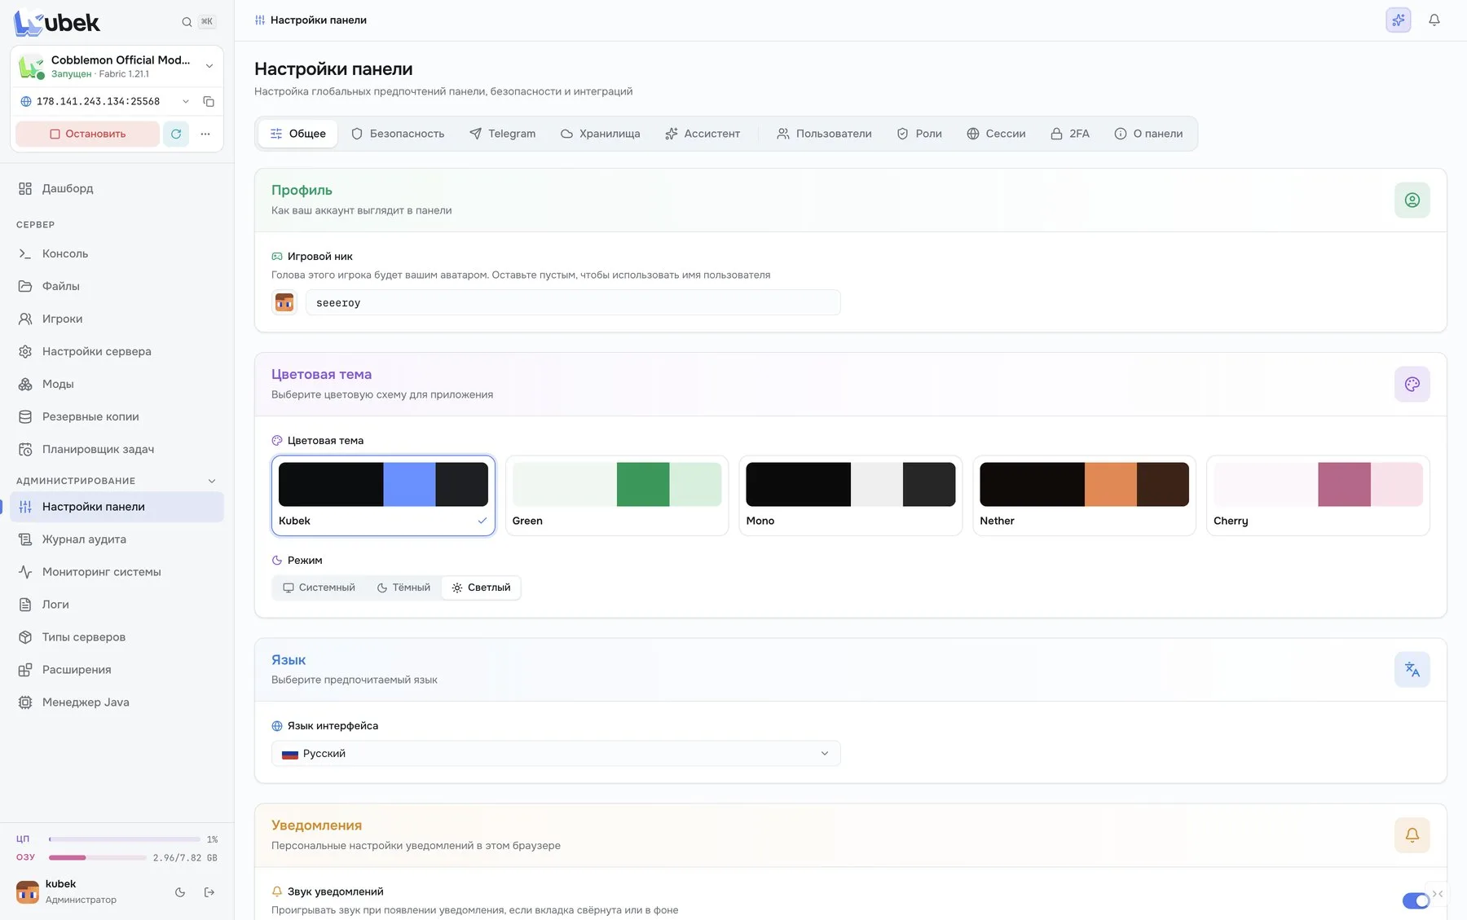Toggle dark mode moon icon in user footer
The height and width of the screenshot is (920, 1467).
click(180, 892)
